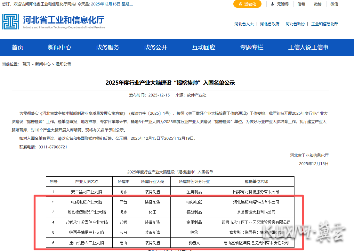Screen dimensions: 354x251
Task: Open the department's 微信 WeChat channel
Action: click(334, 4)
